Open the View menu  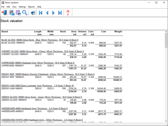tap(14, 7)
